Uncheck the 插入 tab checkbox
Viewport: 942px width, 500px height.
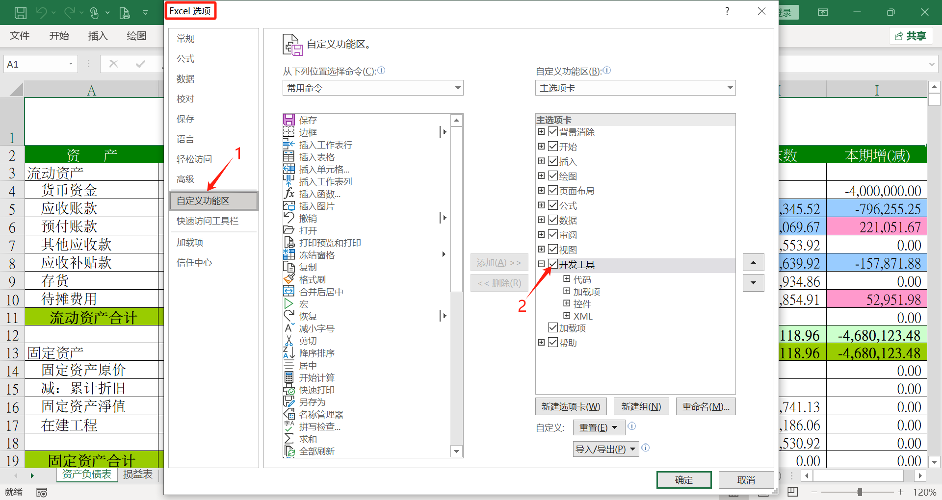[553, 161]
